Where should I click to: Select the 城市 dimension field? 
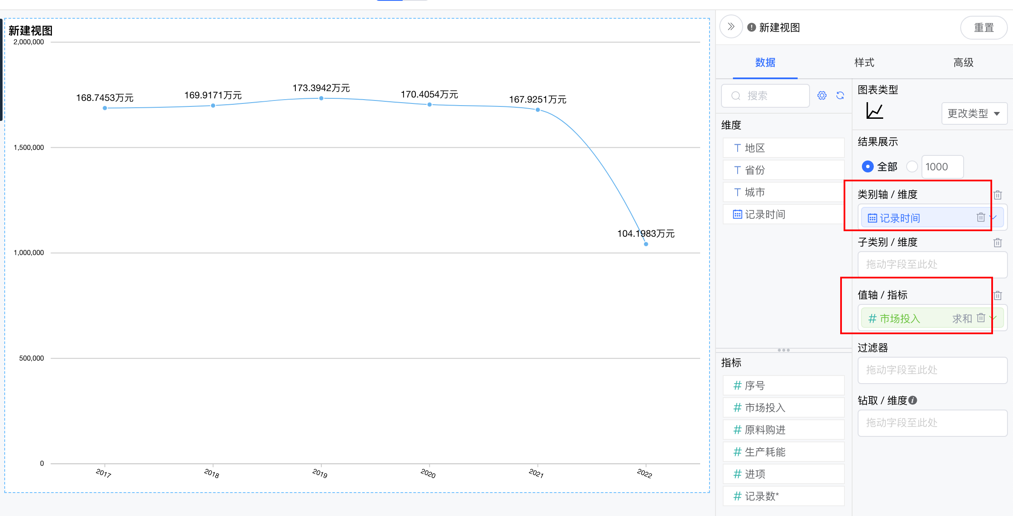784,192
